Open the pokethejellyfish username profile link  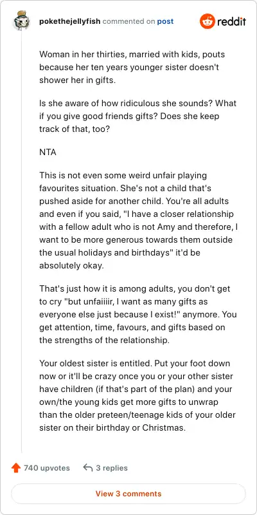pos(70,22)
